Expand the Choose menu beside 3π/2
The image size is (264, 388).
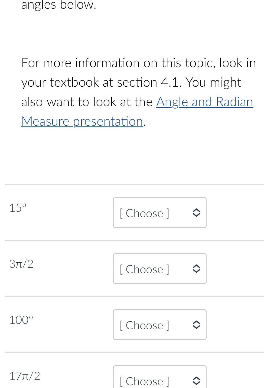(x=159, y=269)
